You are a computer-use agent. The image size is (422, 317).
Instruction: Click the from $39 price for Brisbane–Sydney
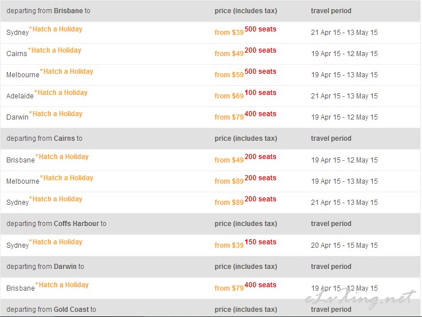[229, 33]
